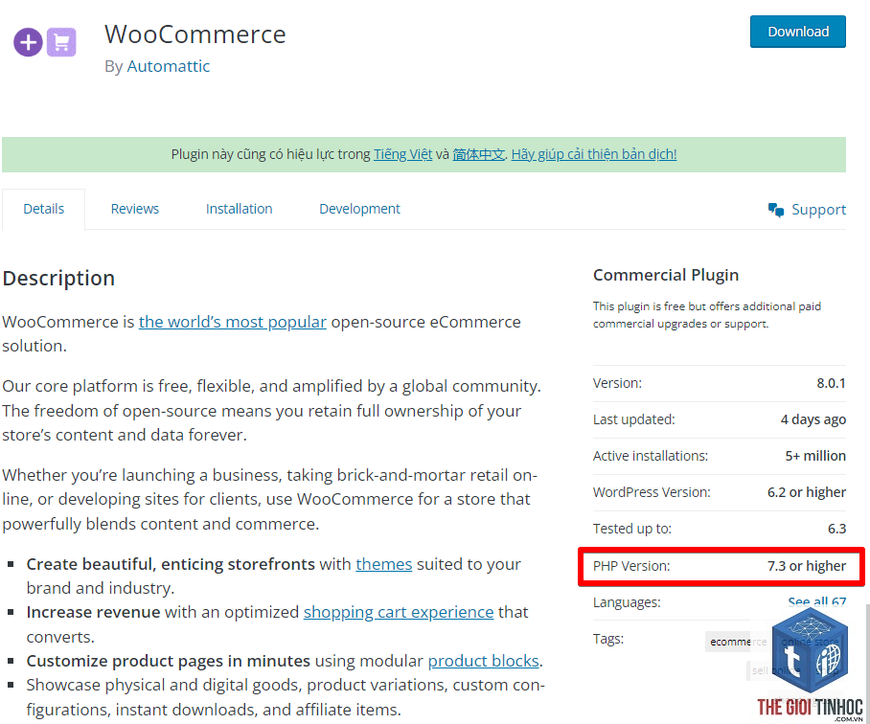Viewport: 870px width, 724px height.
Task: Click the Tiếng Việt language link
Action: [x=402, y=154]
